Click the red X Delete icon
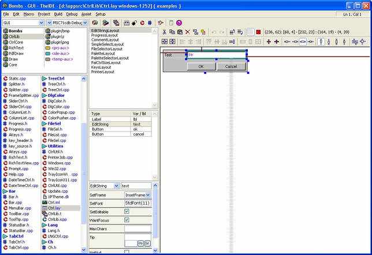 click(188, 32)
